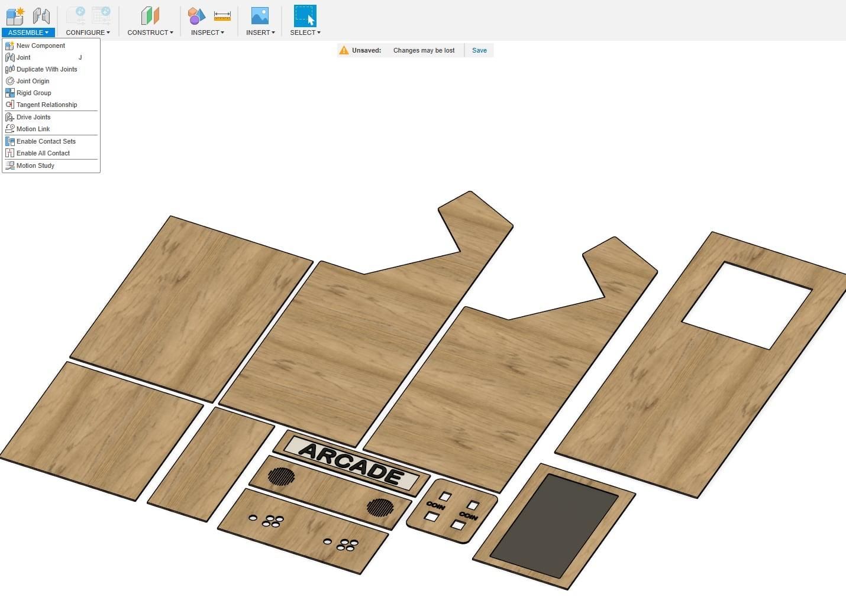The width and height of the screenshot is (846, 604).
Task: Click the unsaved warning triangle icon
Action: click(344, 51)
